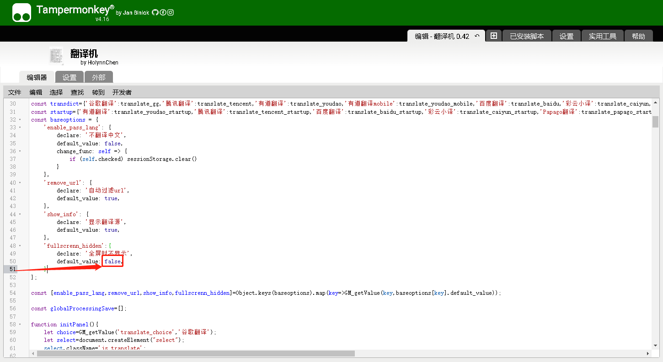Viewport: 663px width, 362px height.
Task: Click the 'by Jan Biniok' author text
Action: point(133,13)
